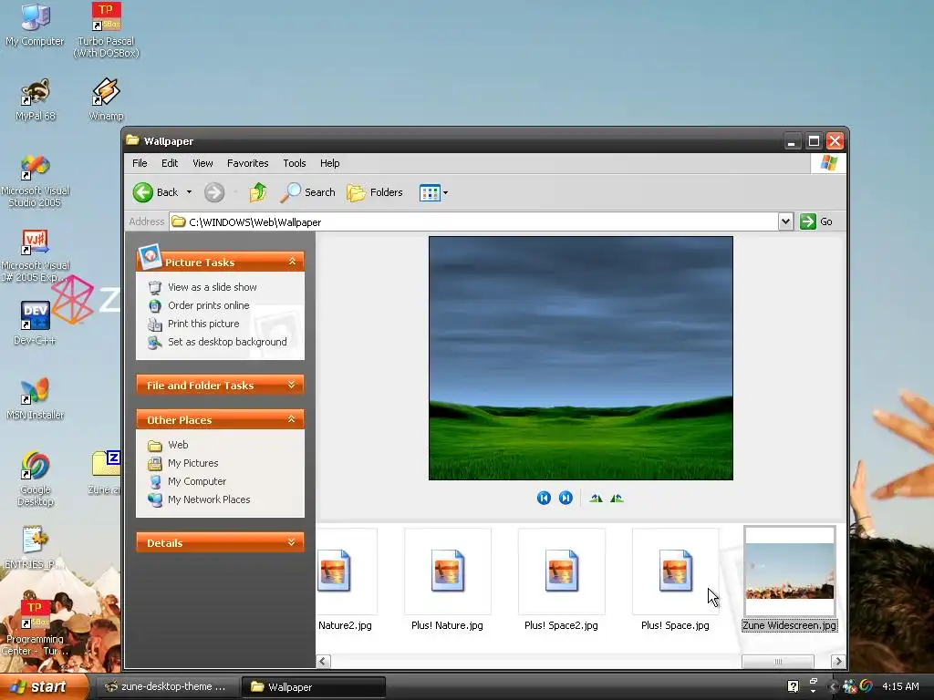Rotate the picture clockwise

coord(596,499)
